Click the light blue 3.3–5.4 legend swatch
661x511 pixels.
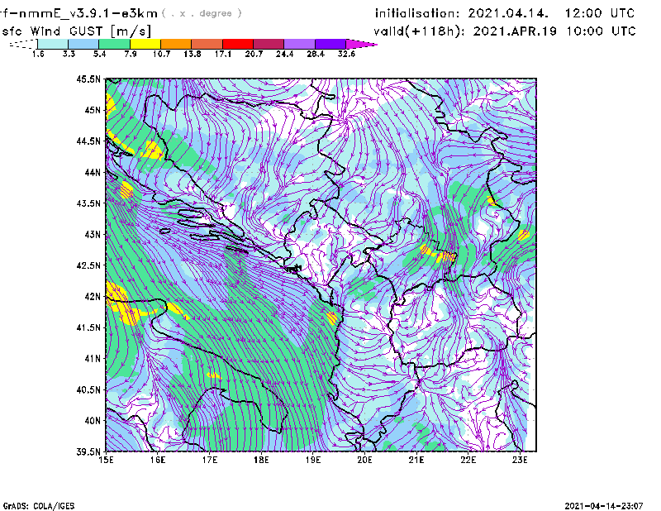83,44
